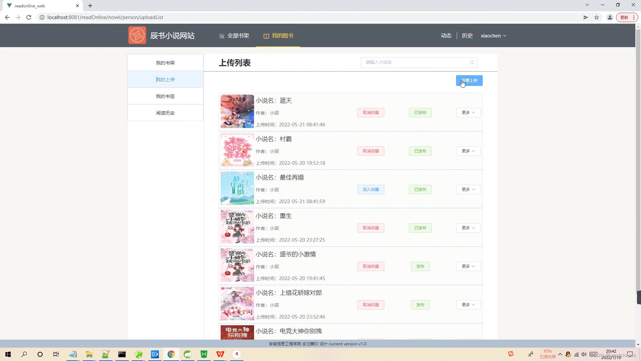Click the bookshelf icon beside 全部书架
Viewport: 641px width, 361px height.
[x=222, y=36]
